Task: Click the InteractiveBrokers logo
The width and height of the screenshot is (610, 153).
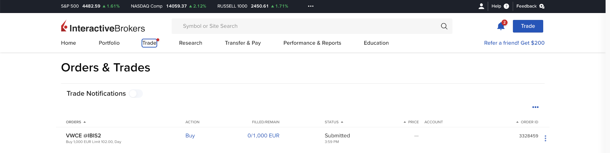Action: 103,27
